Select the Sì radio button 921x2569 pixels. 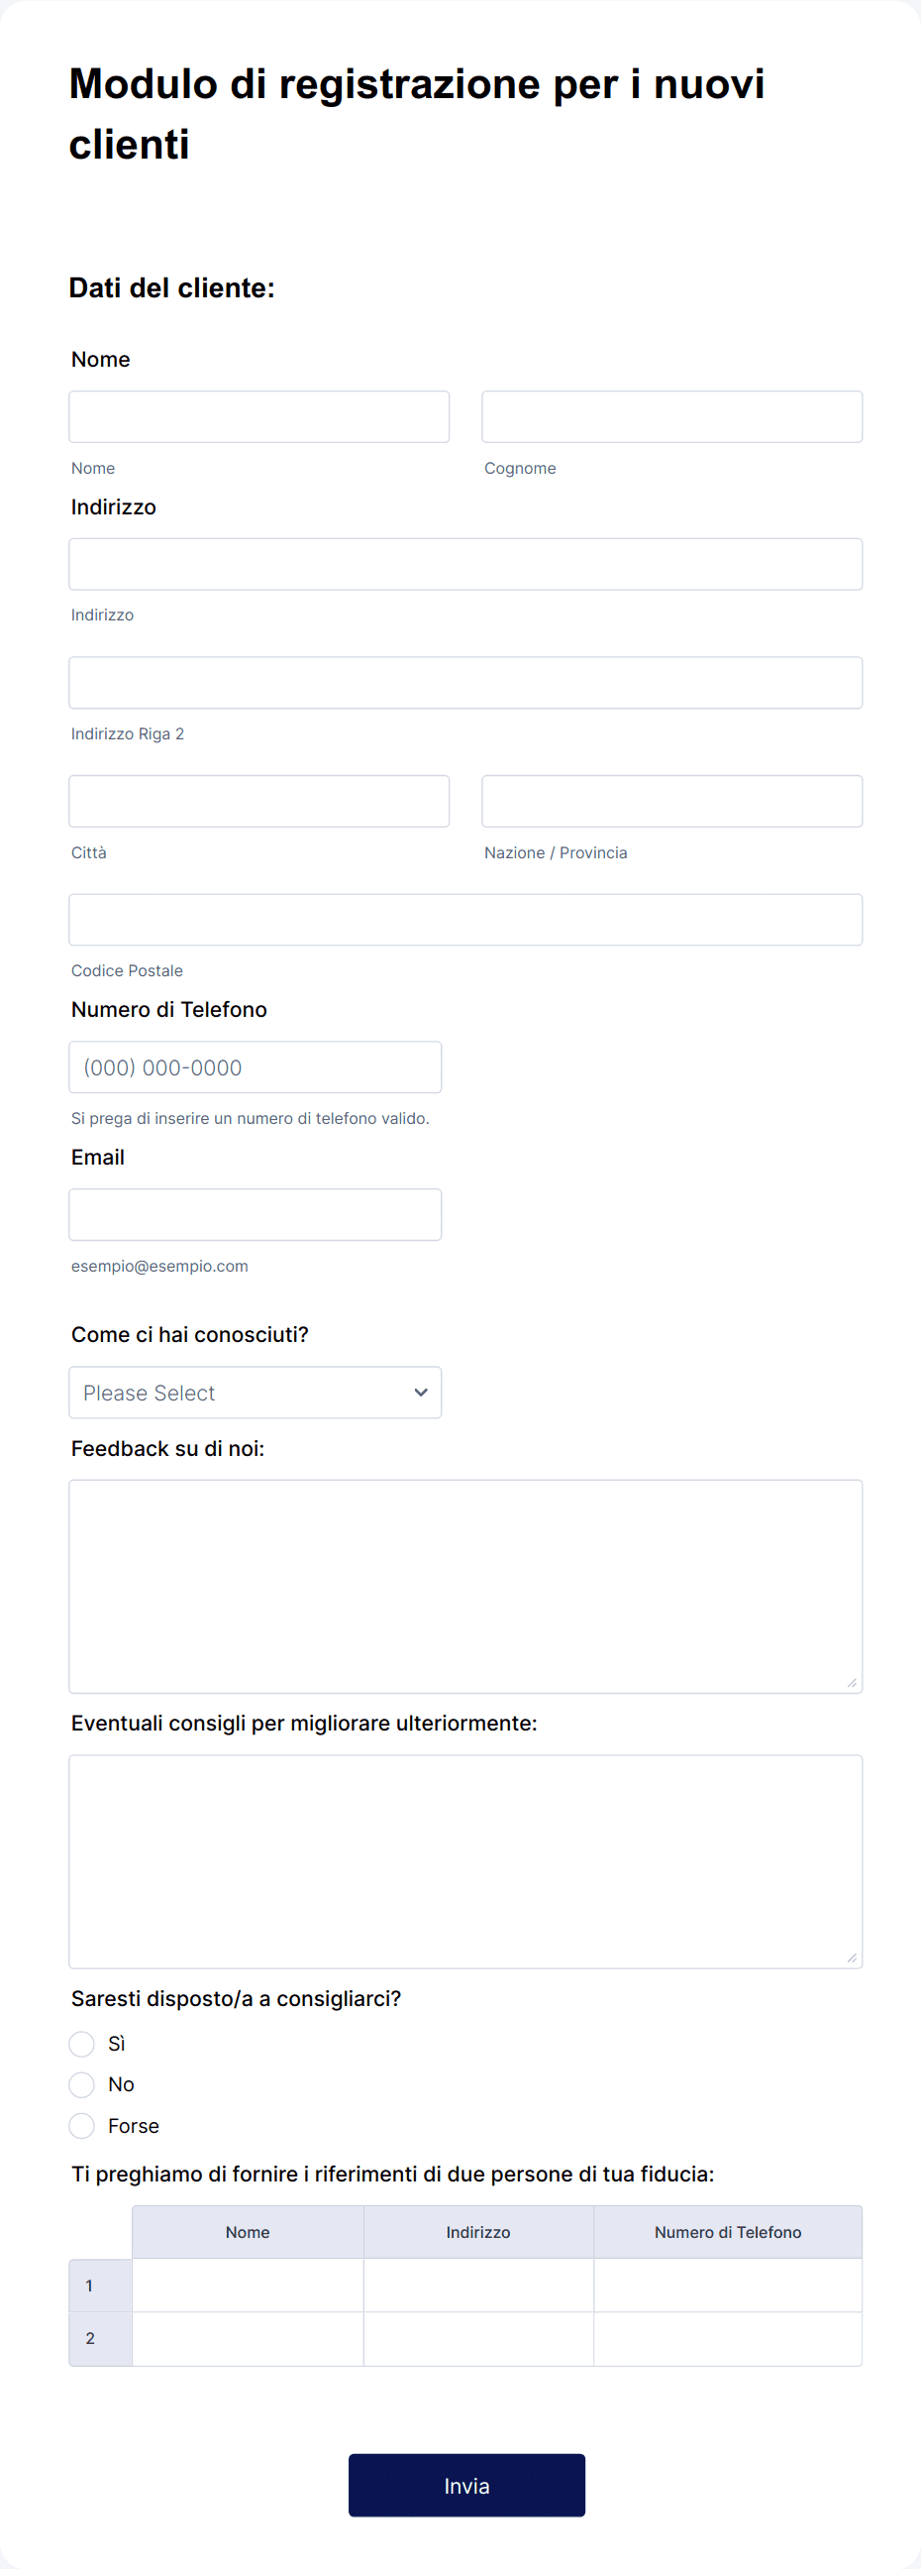[x=82, y=2045]
